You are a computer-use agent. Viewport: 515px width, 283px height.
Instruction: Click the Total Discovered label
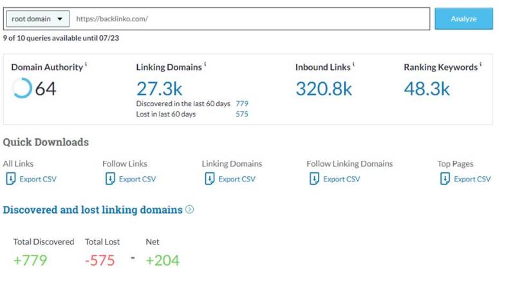tap(44, 242)
